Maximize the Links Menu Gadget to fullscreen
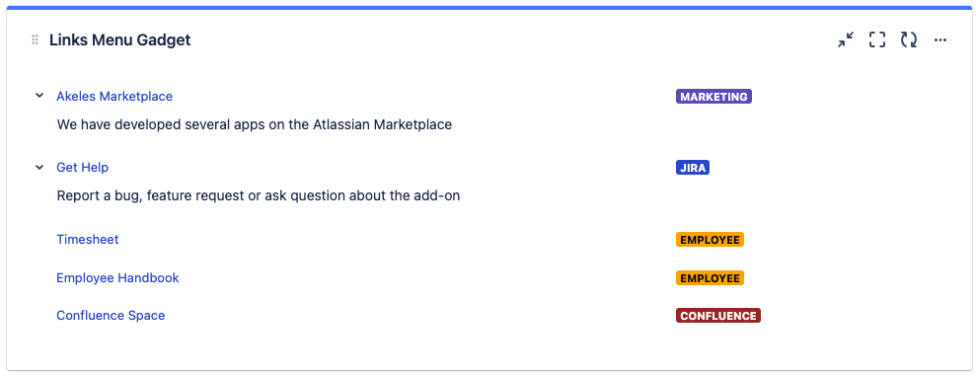This screenshot has height=377, width=976. (877, 39)
